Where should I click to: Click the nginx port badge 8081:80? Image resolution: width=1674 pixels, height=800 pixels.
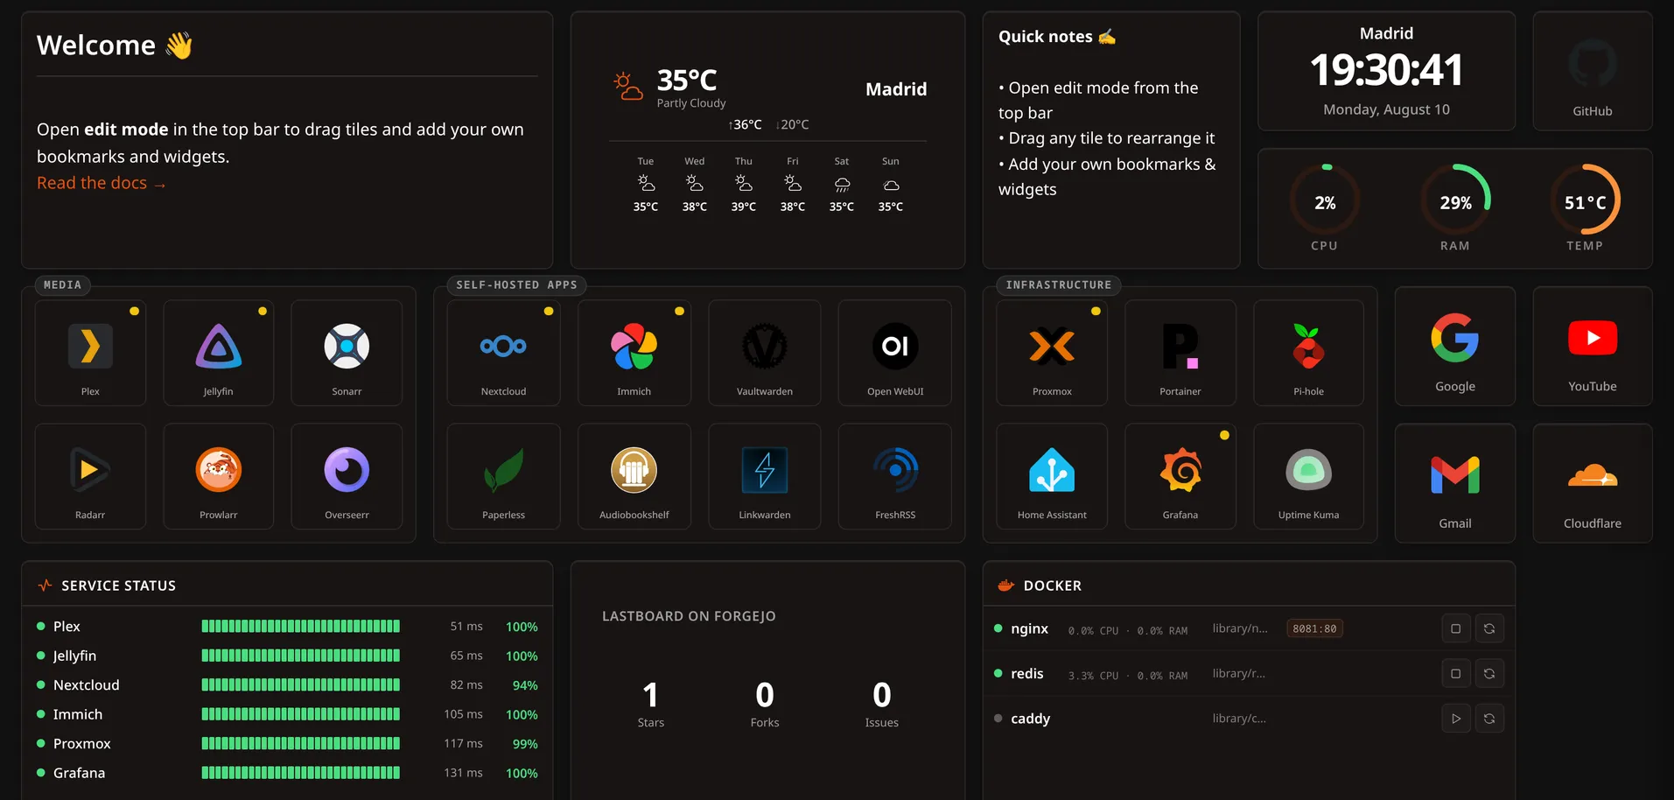click(1314, 628)
